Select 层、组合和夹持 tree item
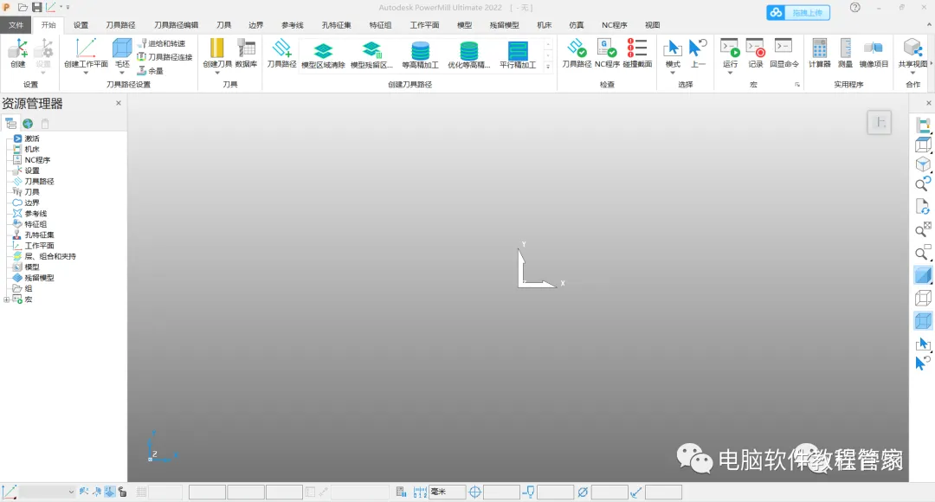 (50, 256)
